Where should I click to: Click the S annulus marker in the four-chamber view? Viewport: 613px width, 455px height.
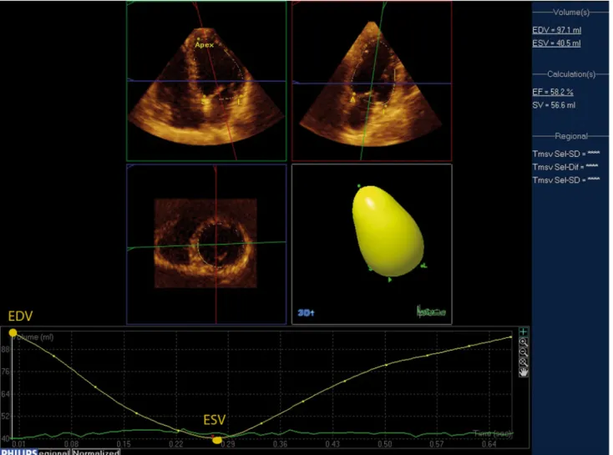(x=204, y=102)
